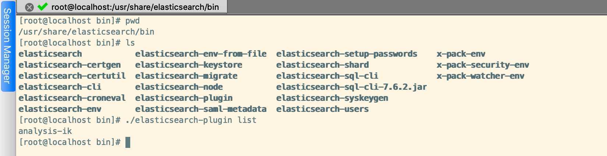The image size is (607, 156).
Task: Click the /usr/share/elasticsearch/bin path output
Action: pyautogui.click(x=86, y=32)
